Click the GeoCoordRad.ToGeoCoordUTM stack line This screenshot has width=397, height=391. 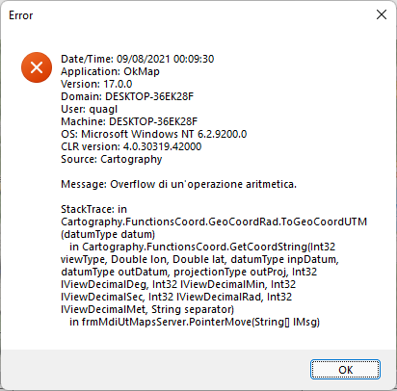pos(214,222)
